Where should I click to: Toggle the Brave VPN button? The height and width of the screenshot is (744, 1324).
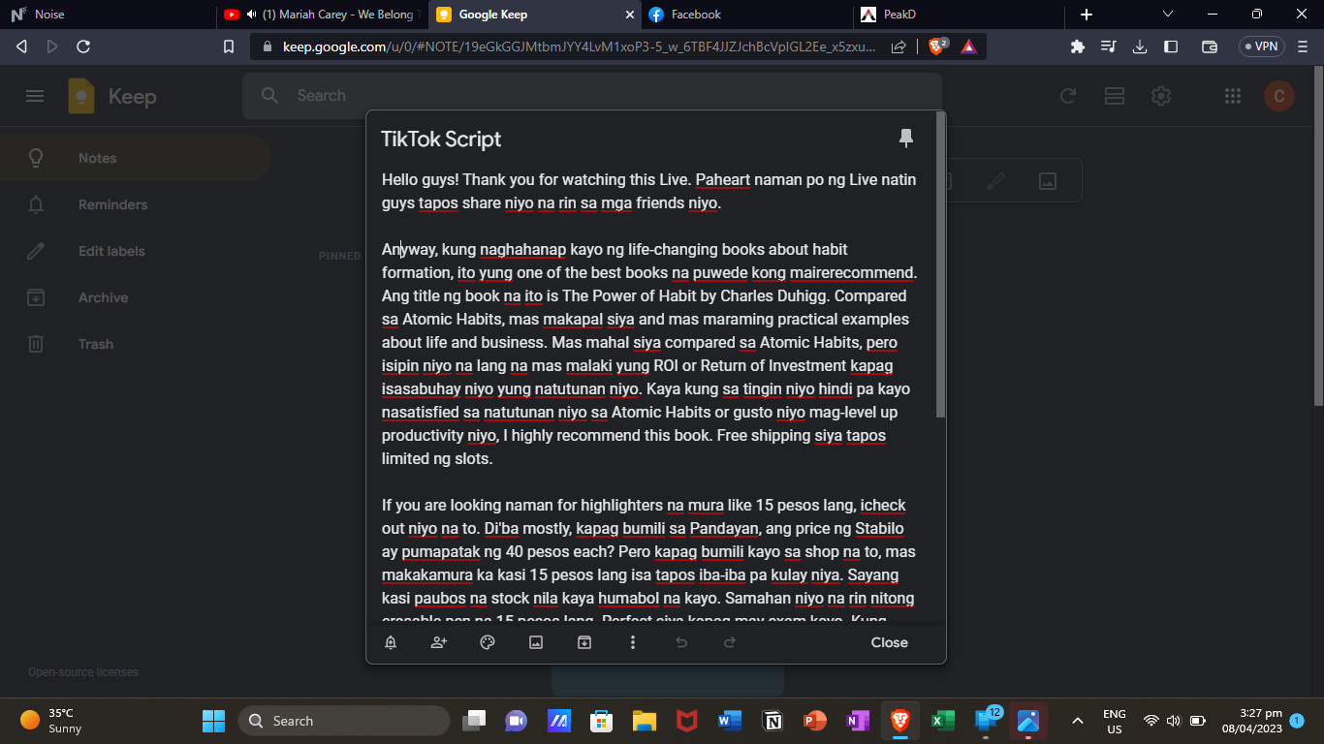1261,46
